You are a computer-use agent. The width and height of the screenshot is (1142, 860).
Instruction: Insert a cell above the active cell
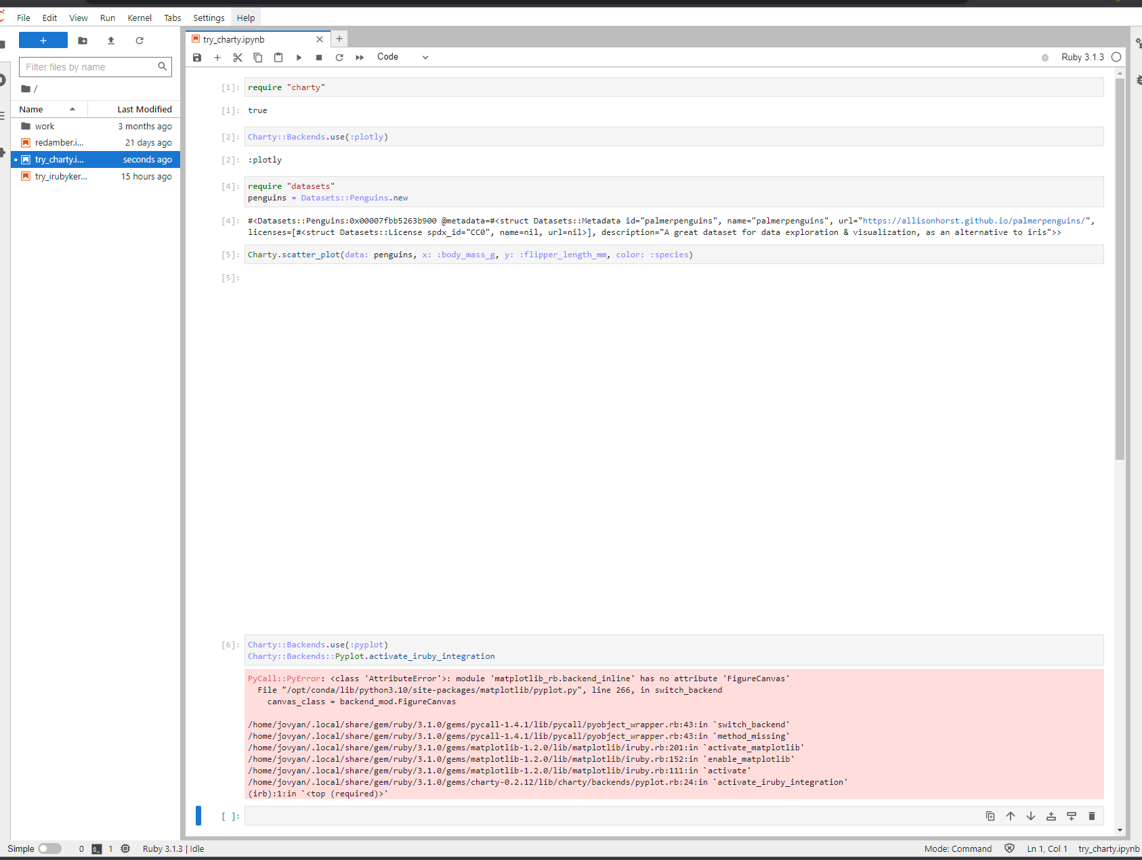pyautogui.click(x=1051, y=816)
